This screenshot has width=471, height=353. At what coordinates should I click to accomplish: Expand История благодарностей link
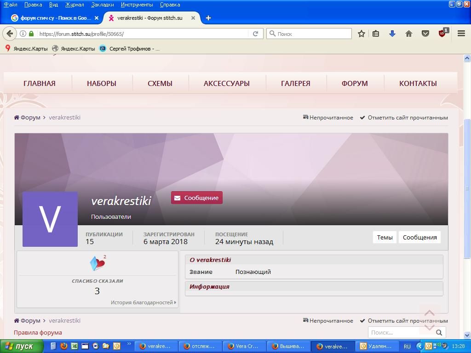[x=143, y=302]
